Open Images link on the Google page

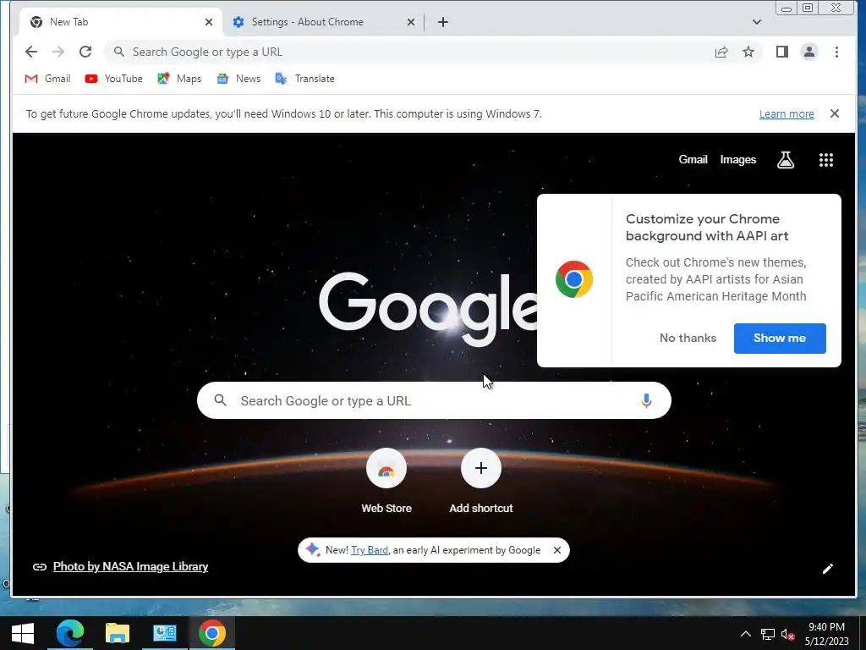pos(737,160)
